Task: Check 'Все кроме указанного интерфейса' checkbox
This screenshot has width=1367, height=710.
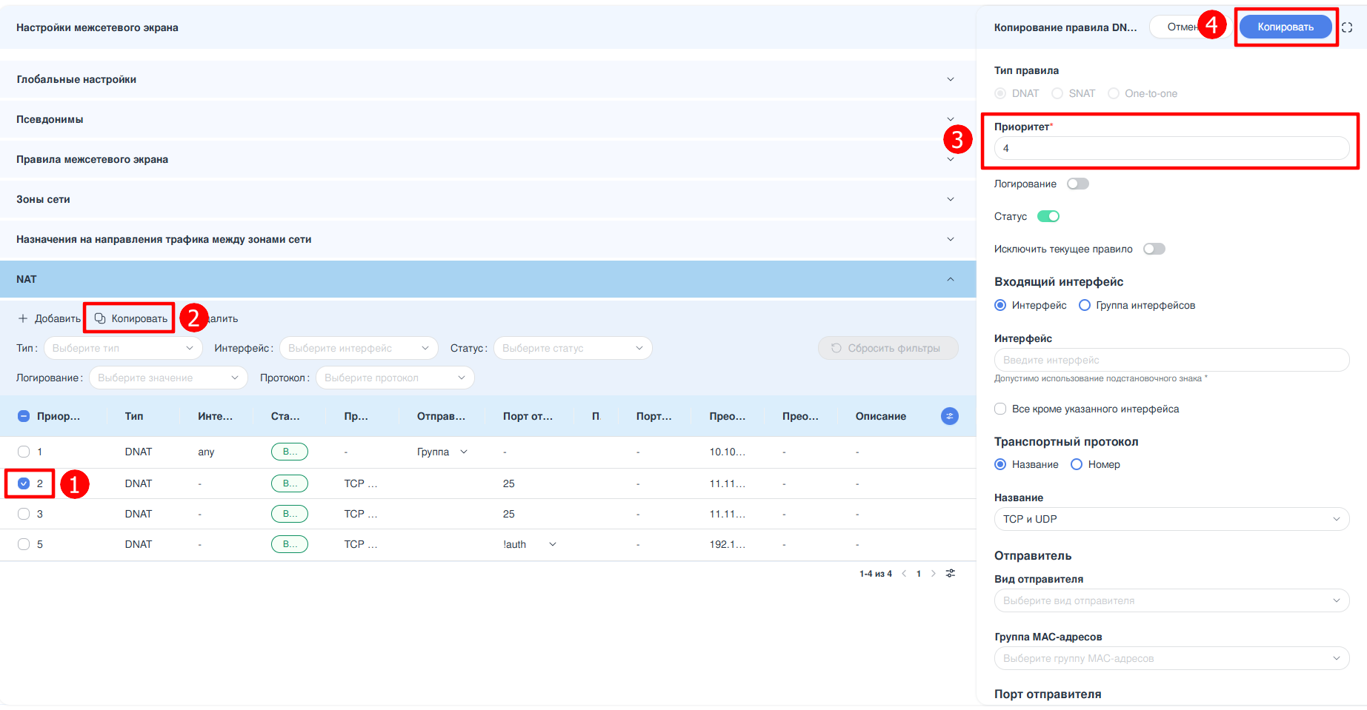Action: pyautogui.click(x=1000, y=409)
